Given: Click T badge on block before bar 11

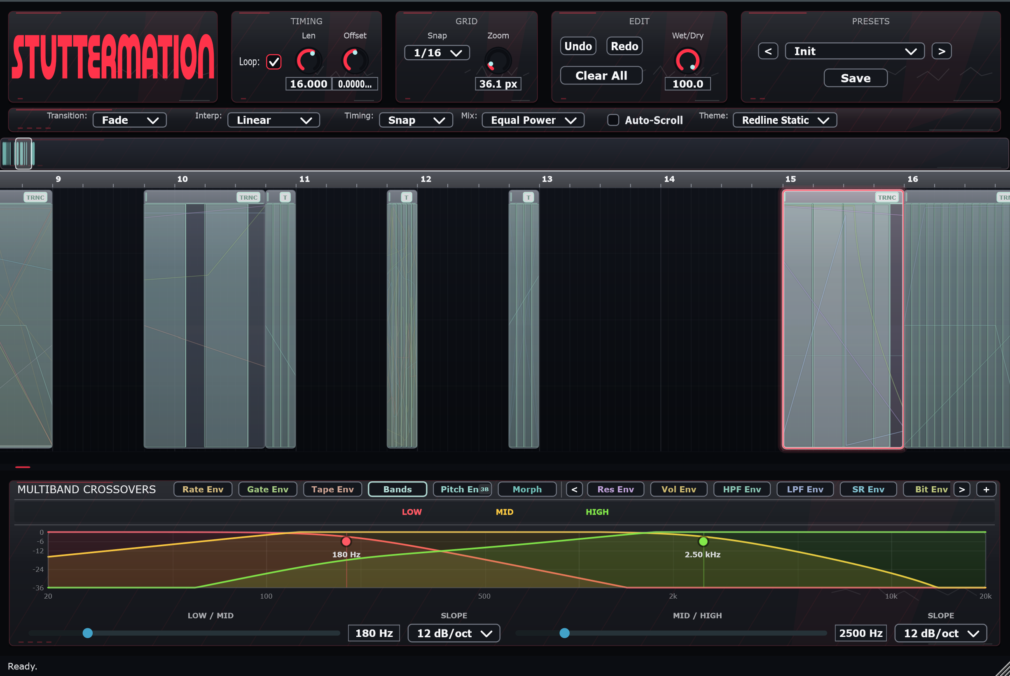Looking at the screenshot, I should coord(285,198).
